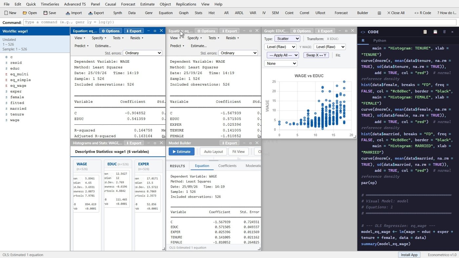Open the Fit None dropdown in Graph window

pos(281,64)
